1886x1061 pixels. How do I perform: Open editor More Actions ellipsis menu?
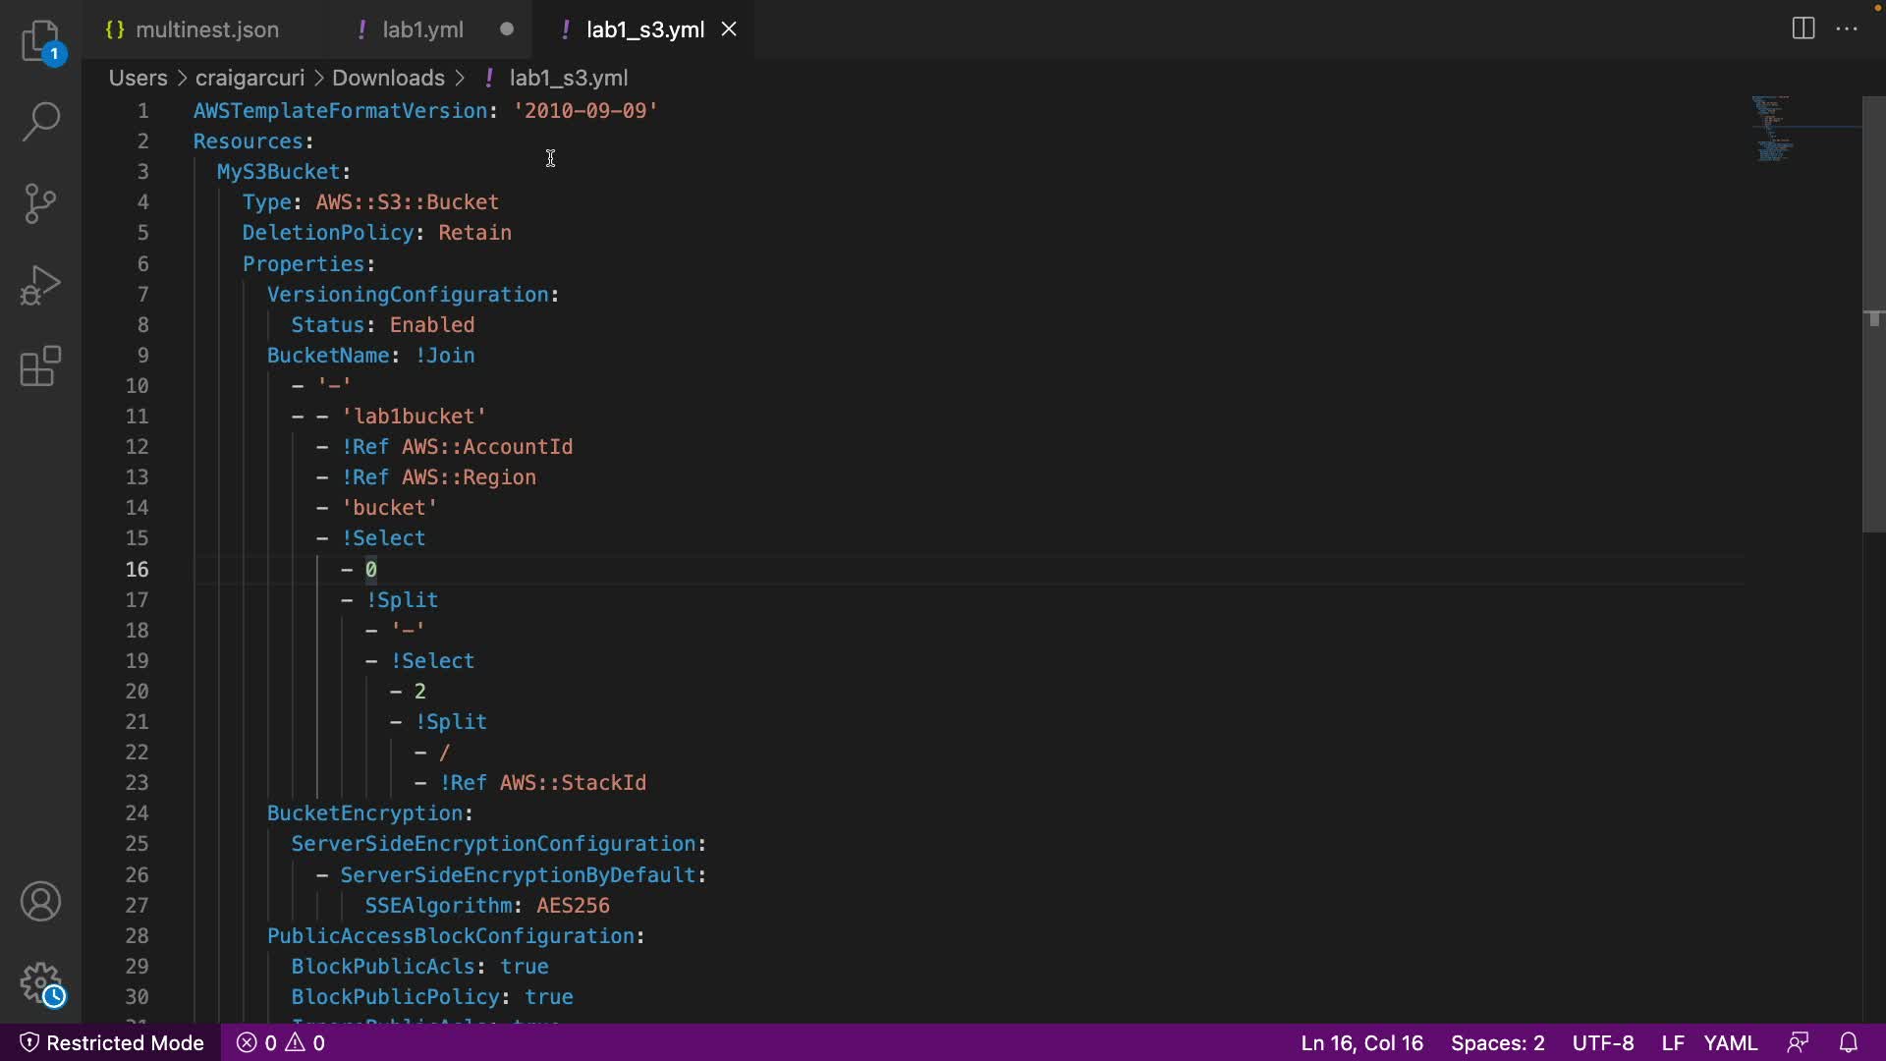1847,28
